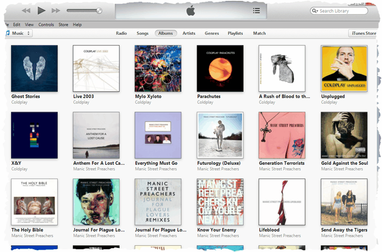Image resolution: width=382 pixels, height=252 pixels.
Task: Open the Music library dropdown
Action: (x=19, y=33)
